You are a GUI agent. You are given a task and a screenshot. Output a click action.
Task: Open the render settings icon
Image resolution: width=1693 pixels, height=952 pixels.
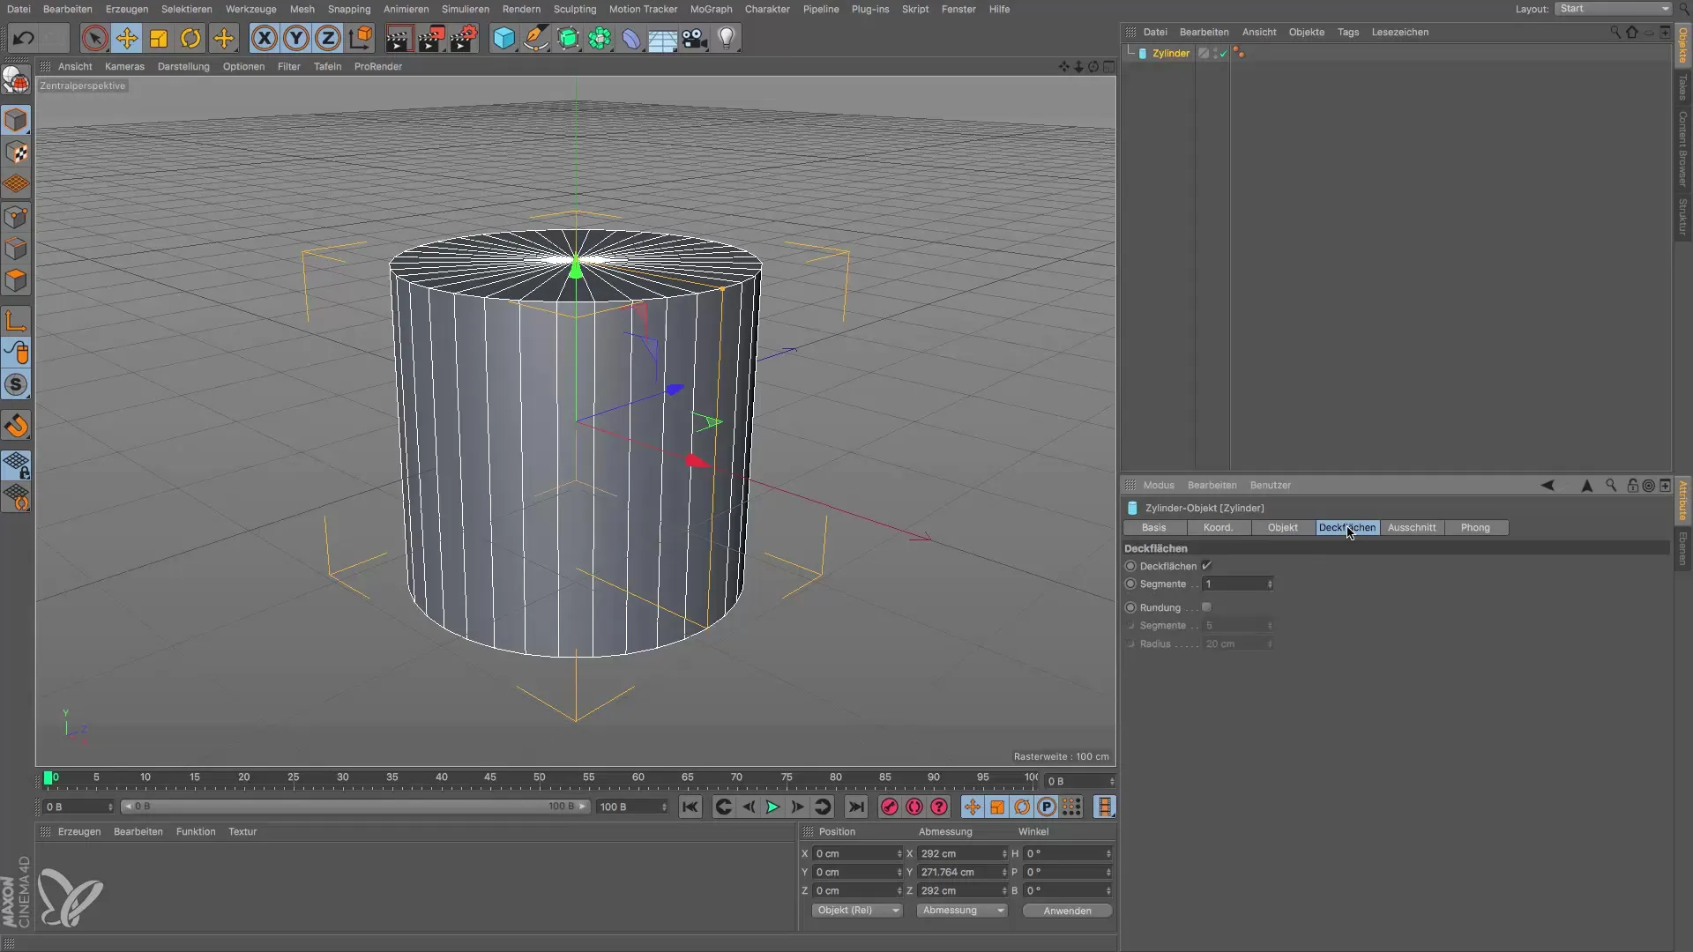(x=464, y=38)
